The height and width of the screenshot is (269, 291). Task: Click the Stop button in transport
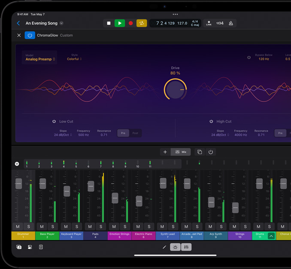pyautogui.click(x=109, y=23)
